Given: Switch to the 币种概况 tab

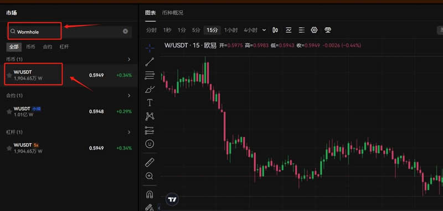Looking at the screenshot, I should point(172,13).
